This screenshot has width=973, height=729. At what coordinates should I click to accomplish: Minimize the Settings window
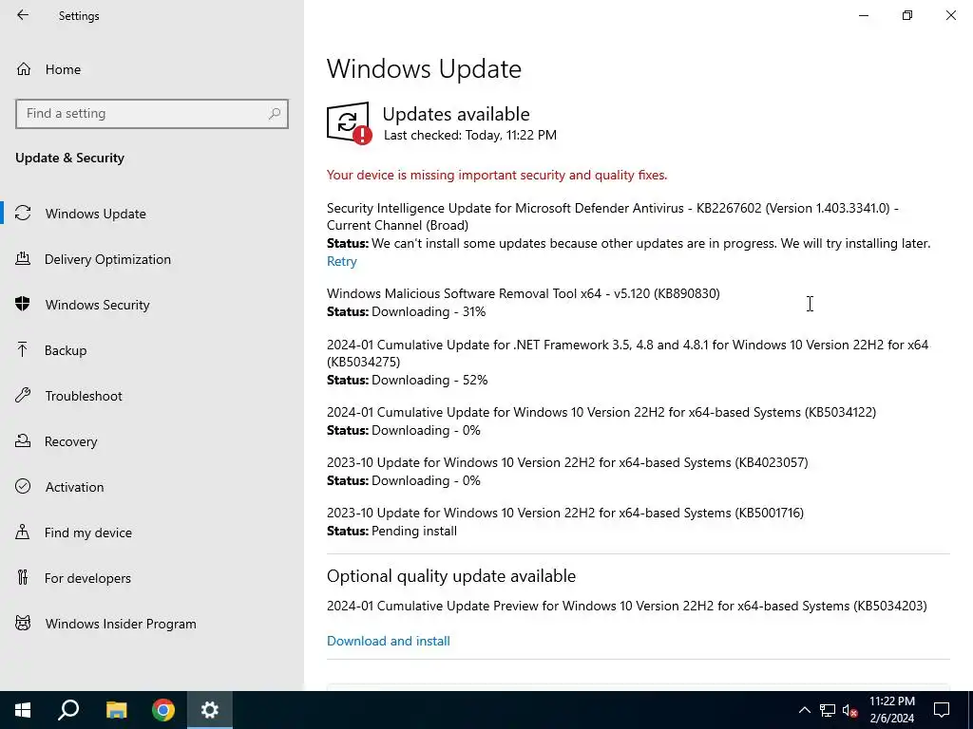click(864, 15)
